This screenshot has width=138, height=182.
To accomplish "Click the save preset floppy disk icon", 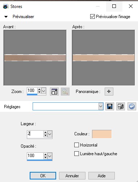I will [x=110, y=106].
